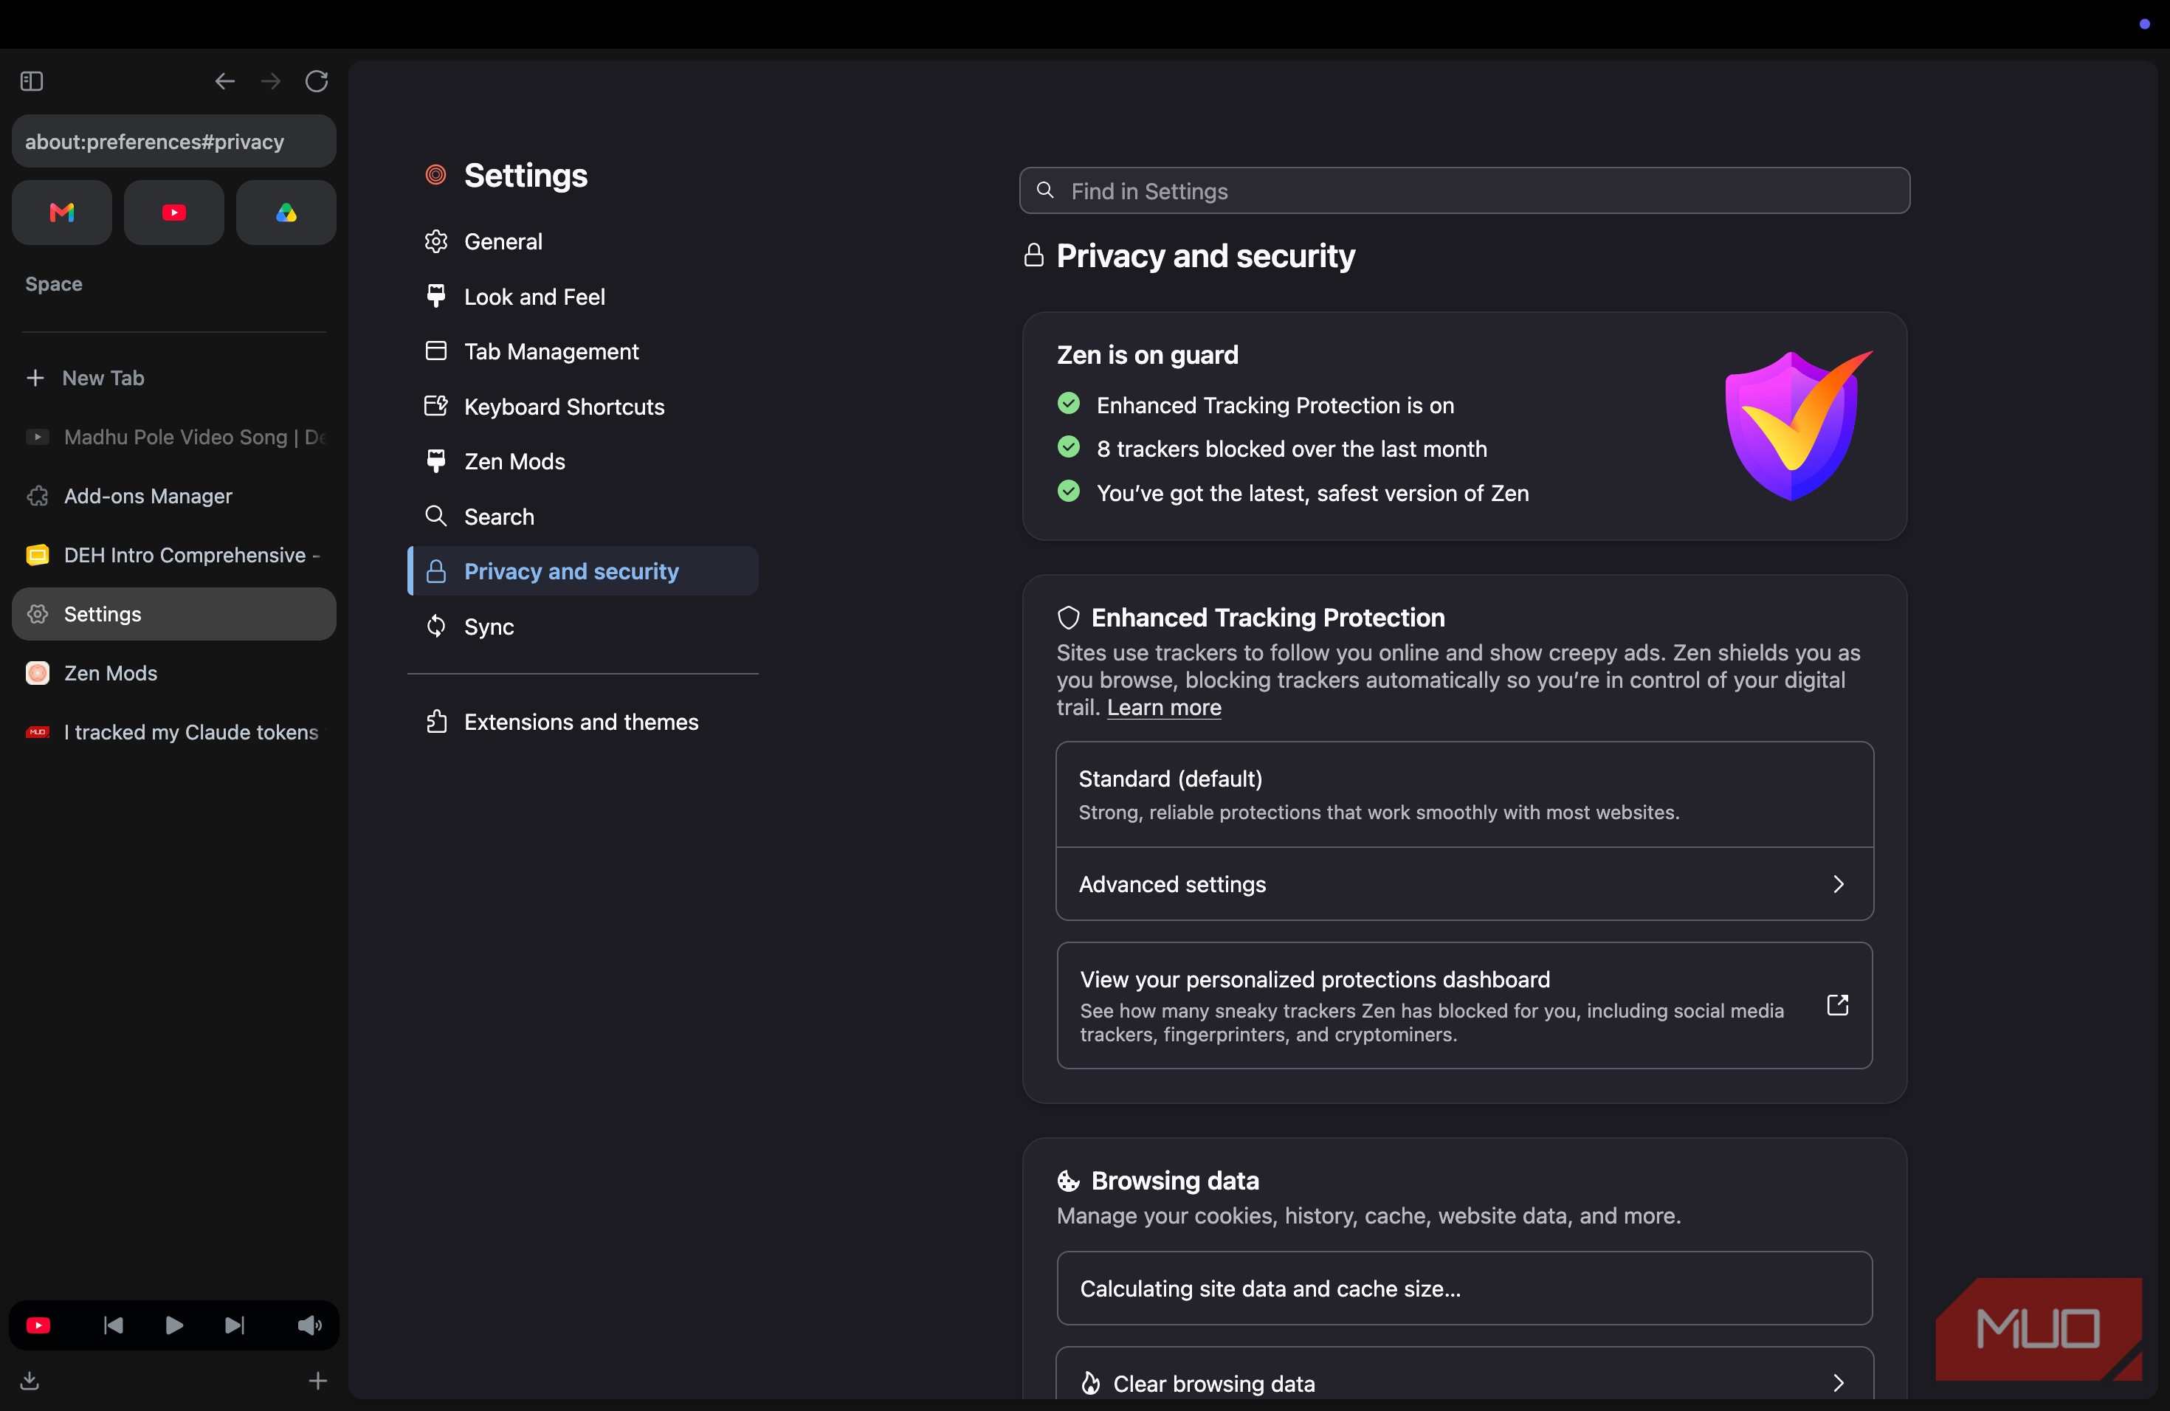Select Standard (default) protection
The image size is (2170, 1411).
[1464, 794]
